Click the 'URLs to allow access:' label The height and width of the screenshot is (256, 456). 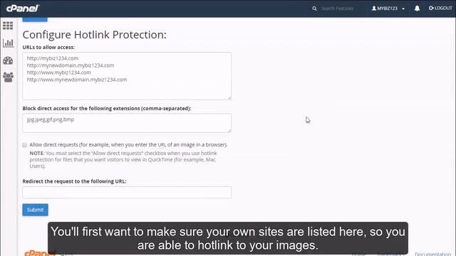click(x=48, y=48)
